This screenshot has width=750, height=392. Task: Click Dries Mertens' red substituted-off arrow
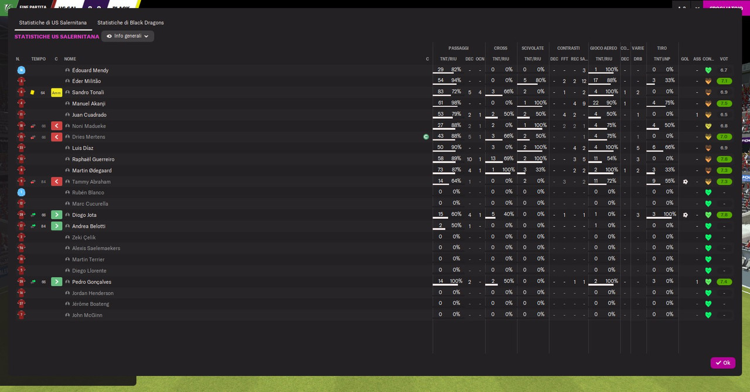coord(56,137)
